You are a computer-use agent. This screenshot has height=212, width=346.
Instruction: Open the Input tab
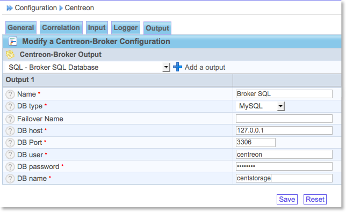97,28
